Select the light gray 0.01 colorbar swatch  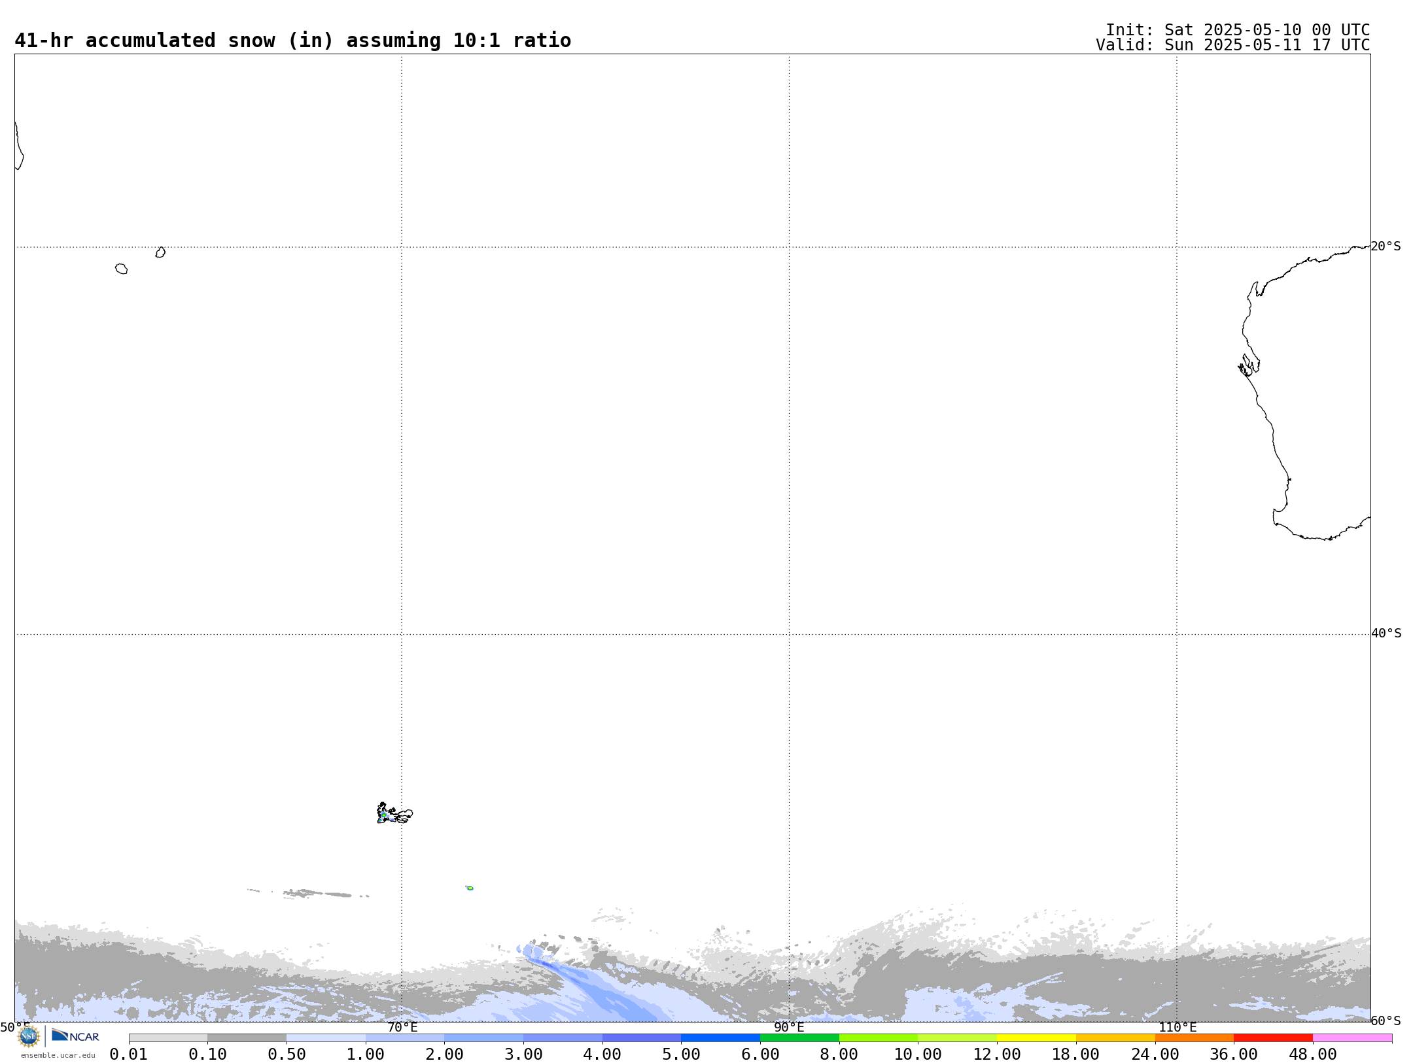click(x=168, y=1038)
